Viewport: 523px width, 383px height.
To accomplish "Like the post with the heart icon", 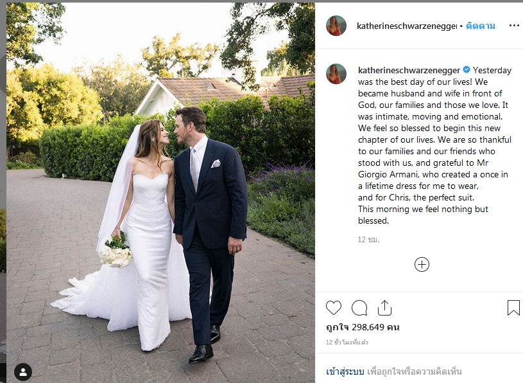I will 334,308.
